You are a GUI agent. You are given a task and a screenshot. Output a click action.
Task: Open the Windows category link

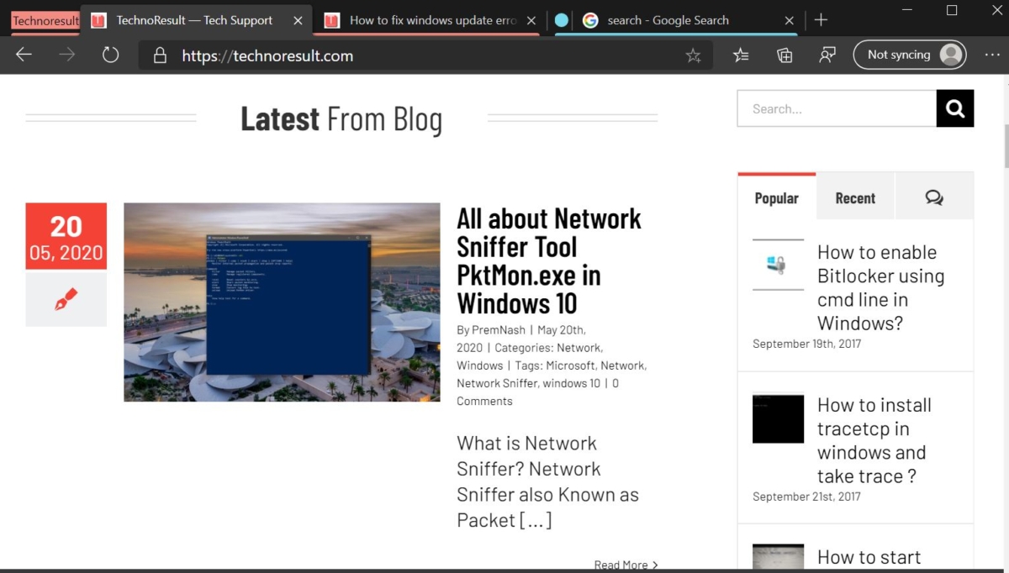tap(479, 365)
